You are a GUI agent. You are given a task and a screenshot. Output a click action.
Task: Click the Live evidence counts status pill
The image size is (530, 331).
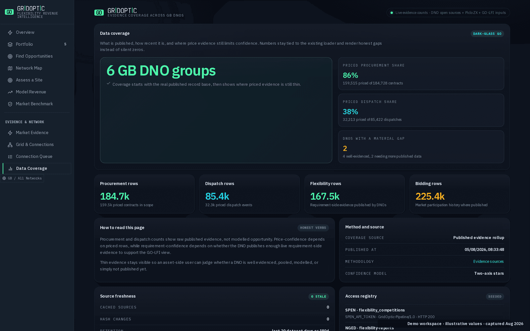pyautogui.click(x=448, y=13)
